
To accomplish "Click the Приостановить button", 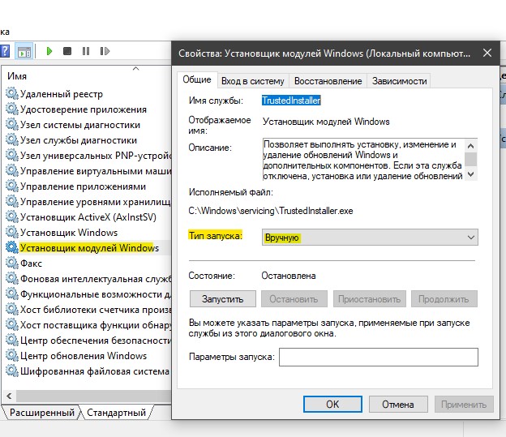I will coord(369,299).
